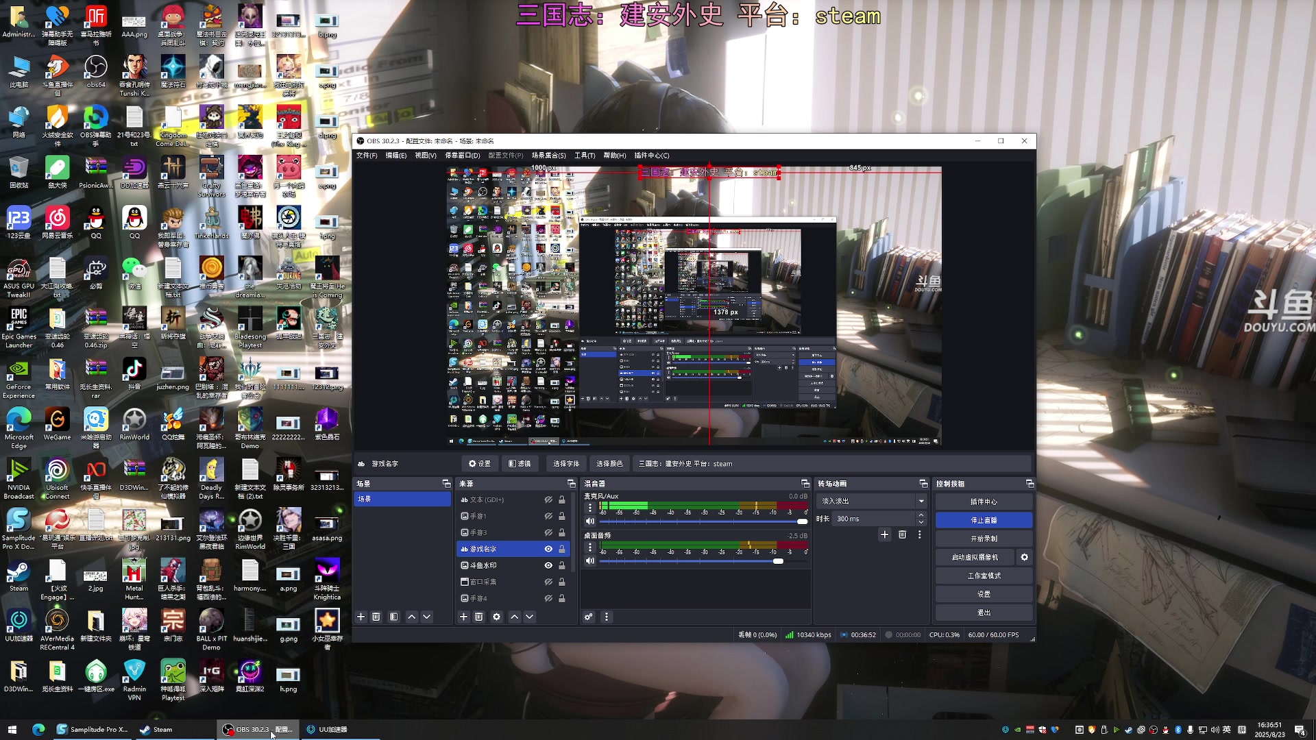Image resolution: width=1316 pixels, height=740 pixels.
Task: Move scene down with arrow in Scenes panel
Action: coord(427,617)
